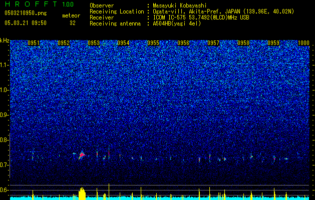Click the tallest yellow power spike after 0953
The height and width of the screenshot is (200, 315).
click(x=109, y=191)
